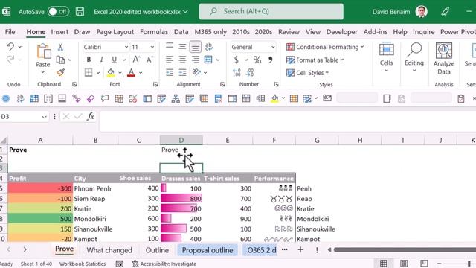476x268 pixels.
Task: Open the Calibri font name dropdown
Action: [126, 47]
